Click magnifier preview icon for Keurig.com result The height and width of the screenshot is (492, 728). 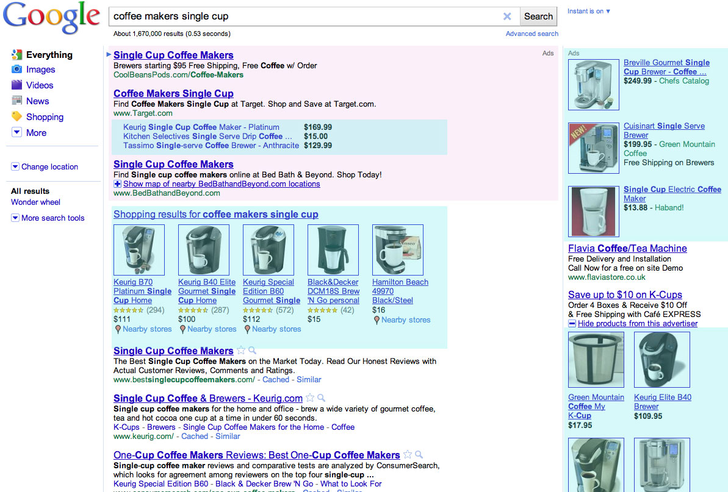coord(322,398)
